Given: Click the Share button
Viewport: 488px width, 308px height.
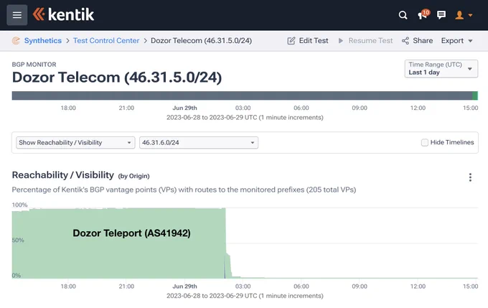Looking at the screenshot, I should [417, 40].
